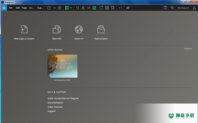Open the pinepoems.html recent thumbnail
This screenshot has height=123, width=198.
[x=62, y=66]
